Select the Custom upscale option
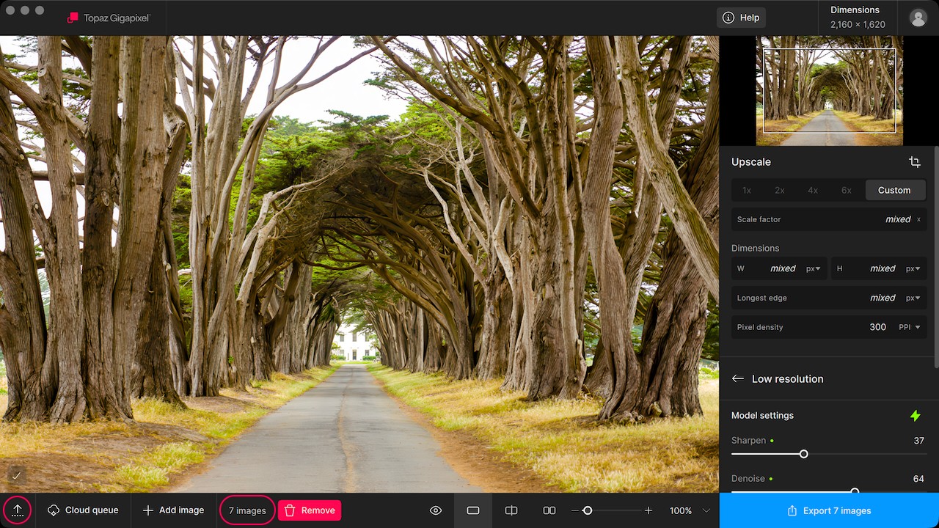 pyautogui.click(x=894, y=190)
